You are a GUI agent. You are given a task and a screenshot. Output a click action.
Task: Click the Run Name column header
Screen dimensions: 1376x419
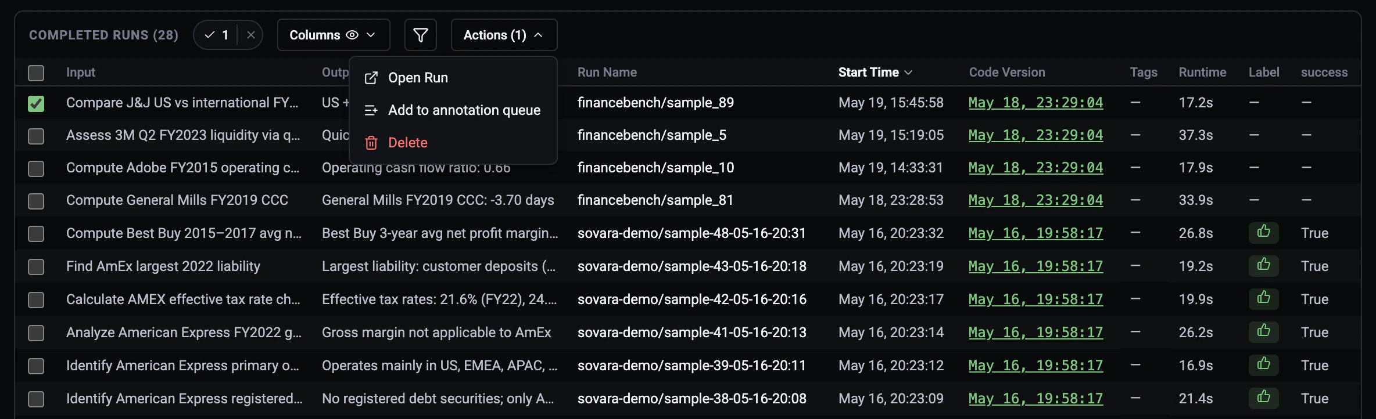click(607, 72)
